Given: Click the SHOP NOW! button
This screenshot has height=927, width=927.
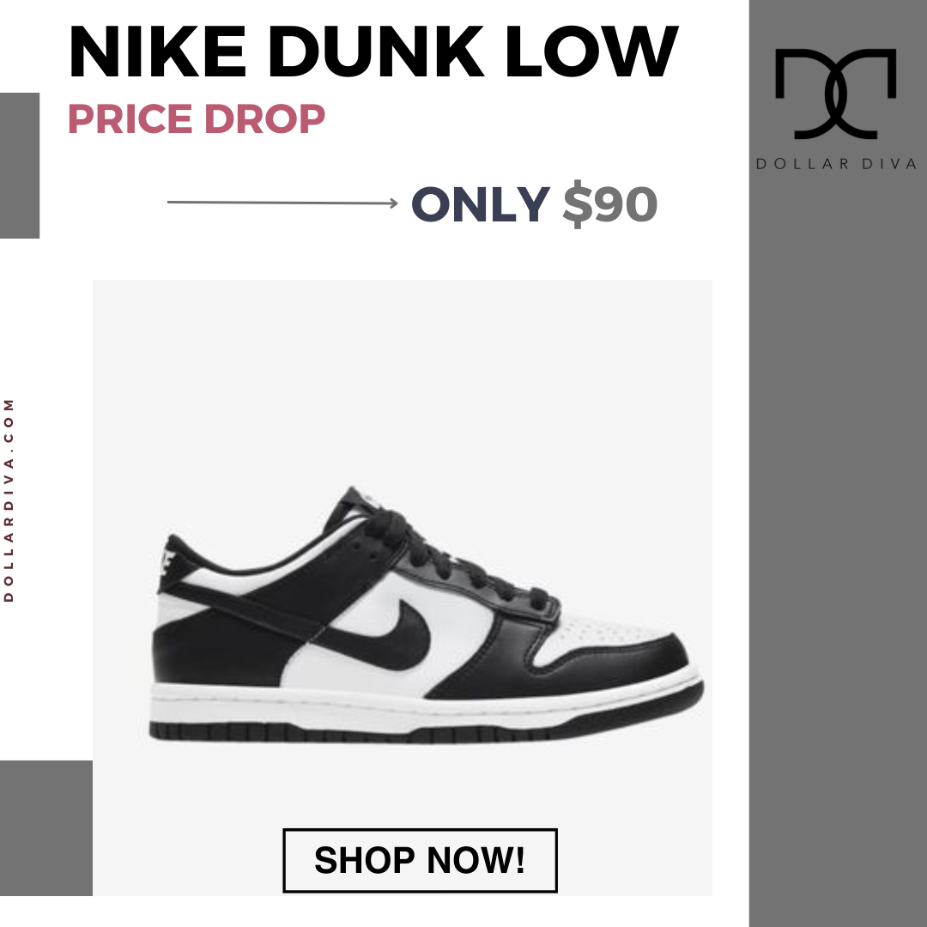Looking at the screenshot, I should click(420, 860).
